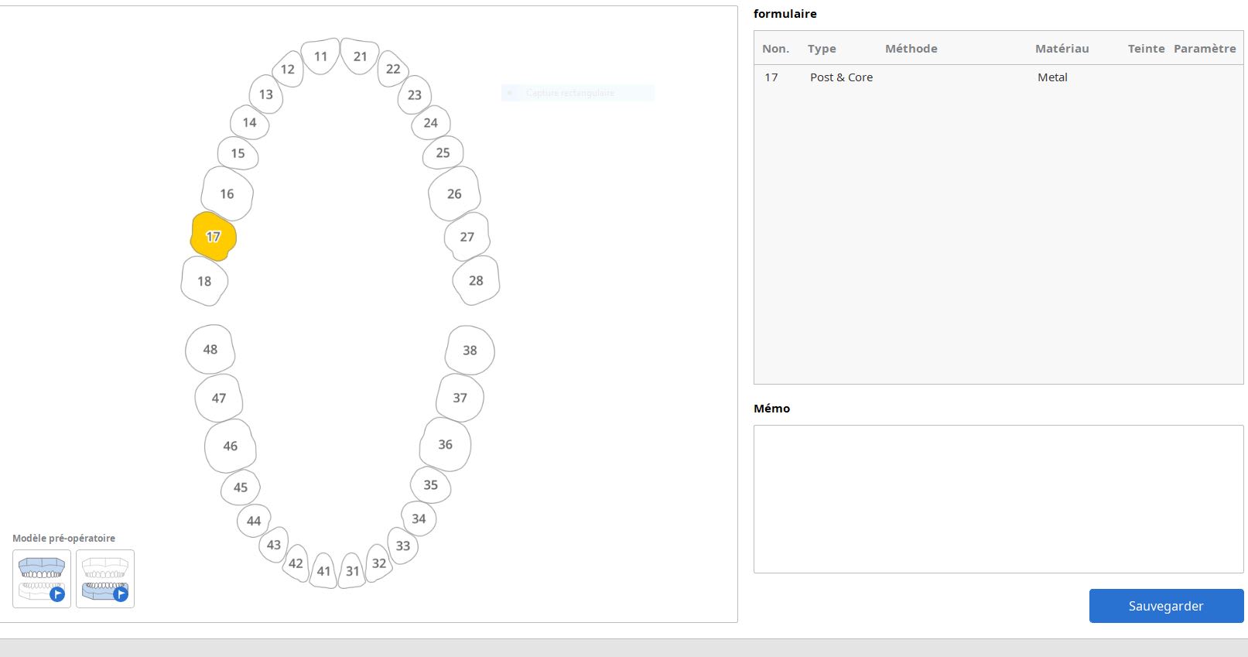Screen dimensions: 1248x657
Task: Select tooth 11 on the chart
Action: click(320, 56)
